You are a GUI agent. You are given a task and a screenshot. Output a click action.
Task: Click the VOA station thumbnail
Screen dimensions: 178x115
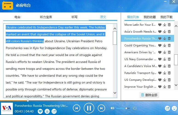[x=7, y=108]
